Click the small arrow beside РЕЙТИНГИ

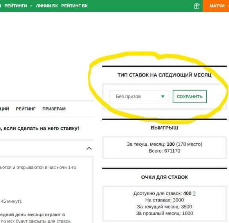[x=31, y=6]
